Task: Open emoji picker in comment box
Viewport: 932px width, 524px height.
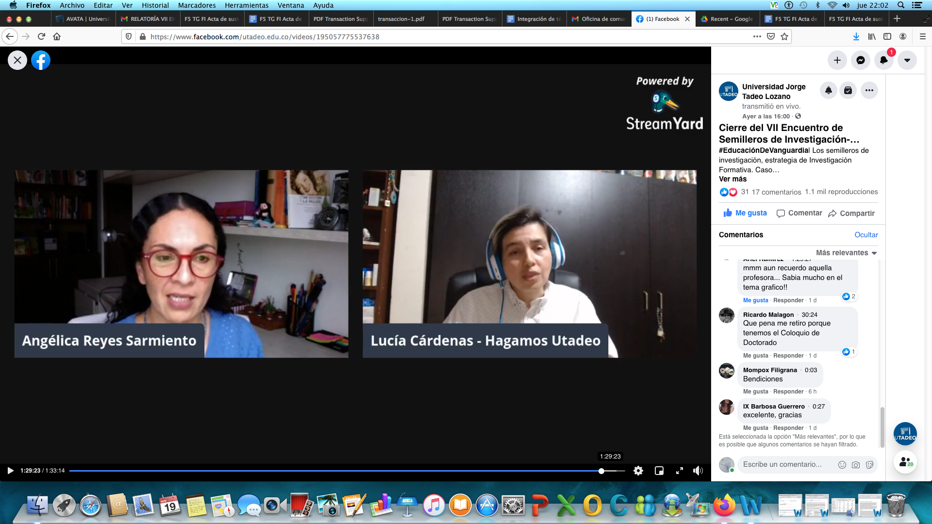Action: pyautogui.click(x=842, y=465)
